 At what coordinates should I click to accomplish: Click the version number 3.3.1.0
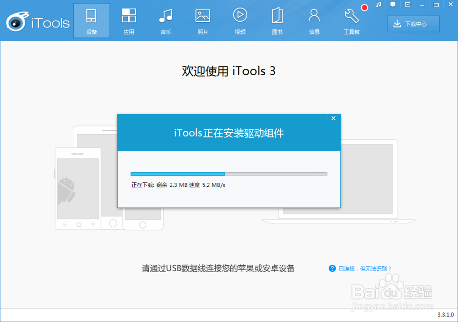(x=446, y=315)
